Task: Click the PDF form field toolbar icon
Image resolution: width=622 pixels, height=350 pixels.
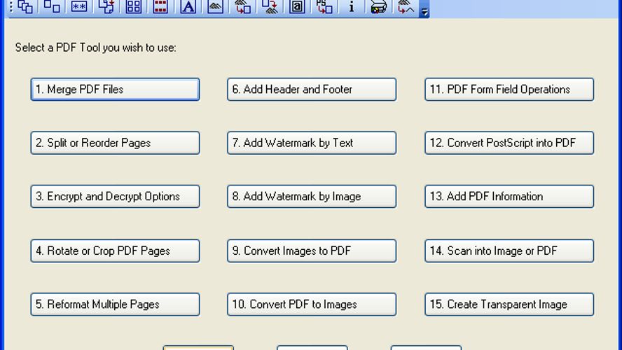Action: pos(297,7)
